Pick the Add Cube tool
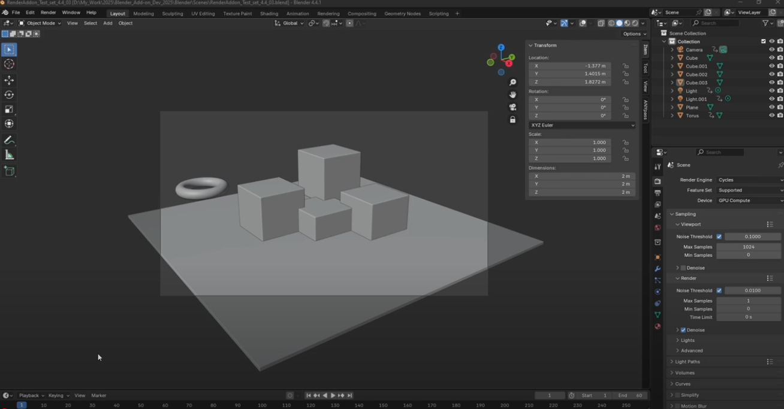Screen dimensions: 784x409 [x=9, y=171]
